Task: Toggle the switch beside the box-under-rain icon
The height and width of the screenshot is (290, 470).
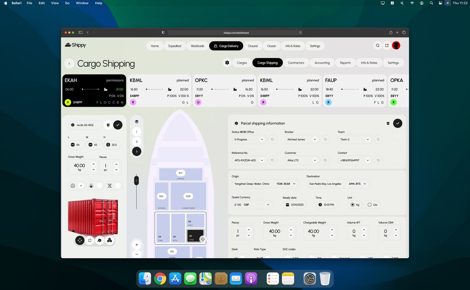Action: (99, 186)
